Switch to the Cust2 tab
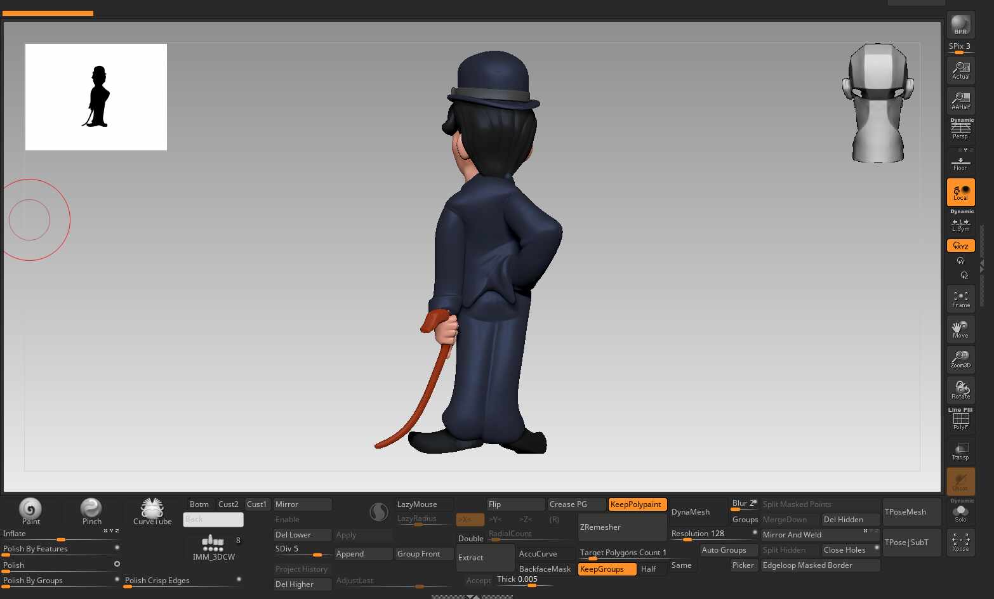This screenshot has height=599, width=994. [229, 504]
